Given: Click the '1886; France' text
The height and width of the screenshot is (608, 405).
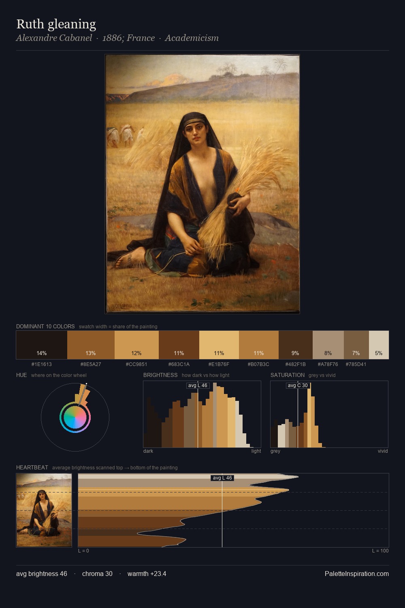Looking at the screenshot, I should (x=128, y=38).
